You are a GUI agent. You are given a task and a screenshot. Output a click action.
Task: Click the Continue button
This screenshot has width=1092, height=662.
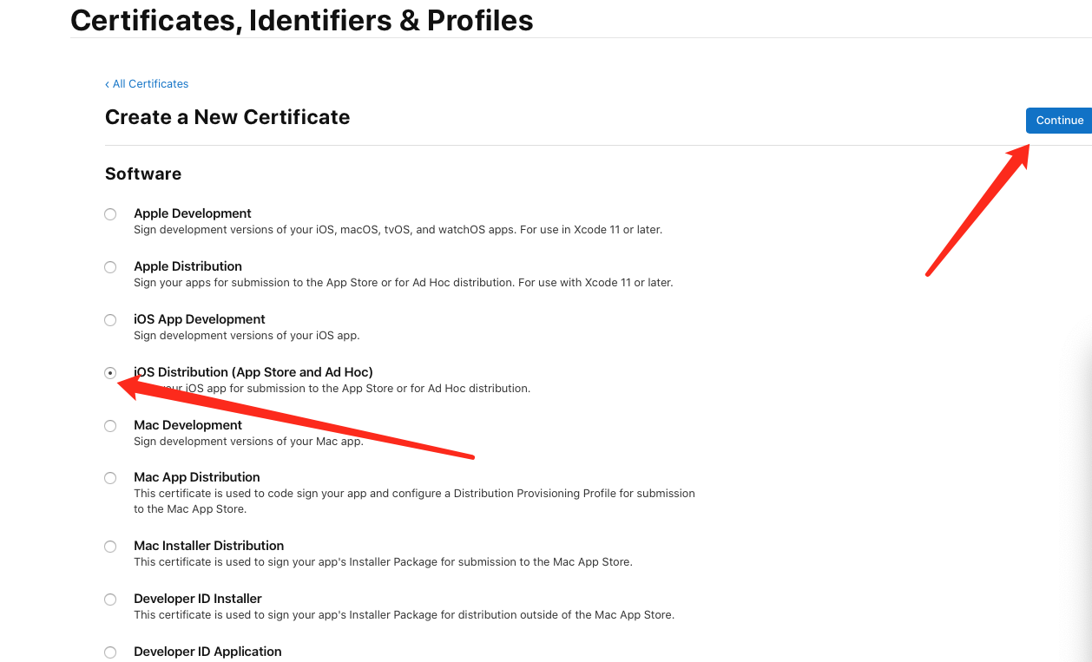tap(1059, 121)
